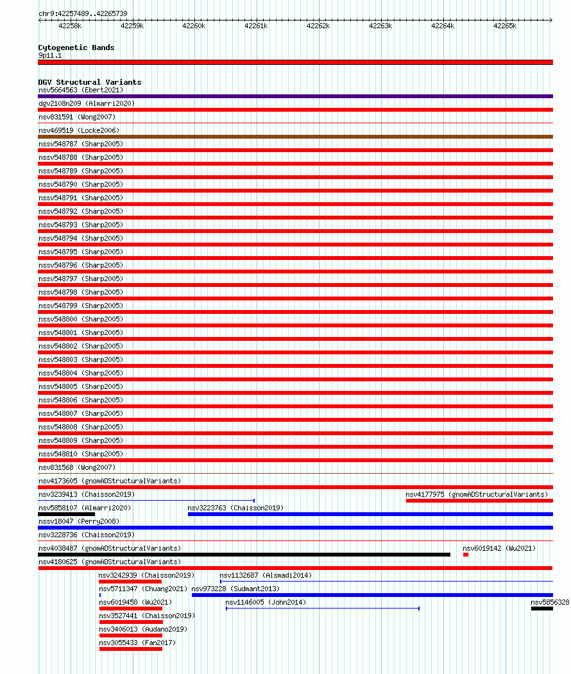Image resolution: width=571 pixels, height=674 pixels.
Task: Select the purple nsv5664563 variant bar
Action: pos(295,96)
